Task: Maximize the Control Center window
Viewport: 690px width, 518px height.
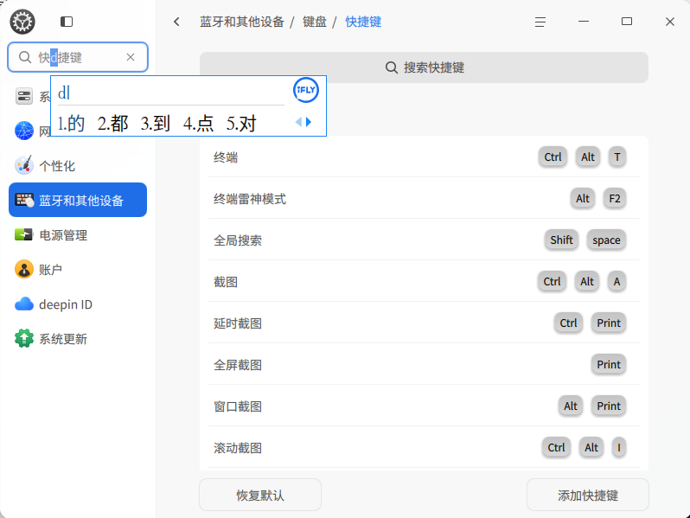Action: tap(627, 22)
